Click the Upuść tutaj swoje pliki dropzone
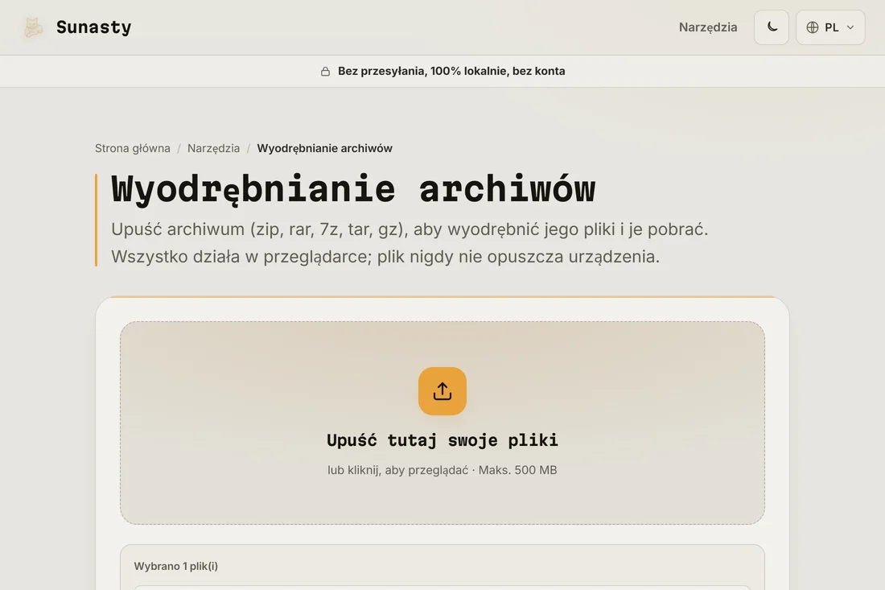This screenshot has height=590, width=885. coord(442,423)
